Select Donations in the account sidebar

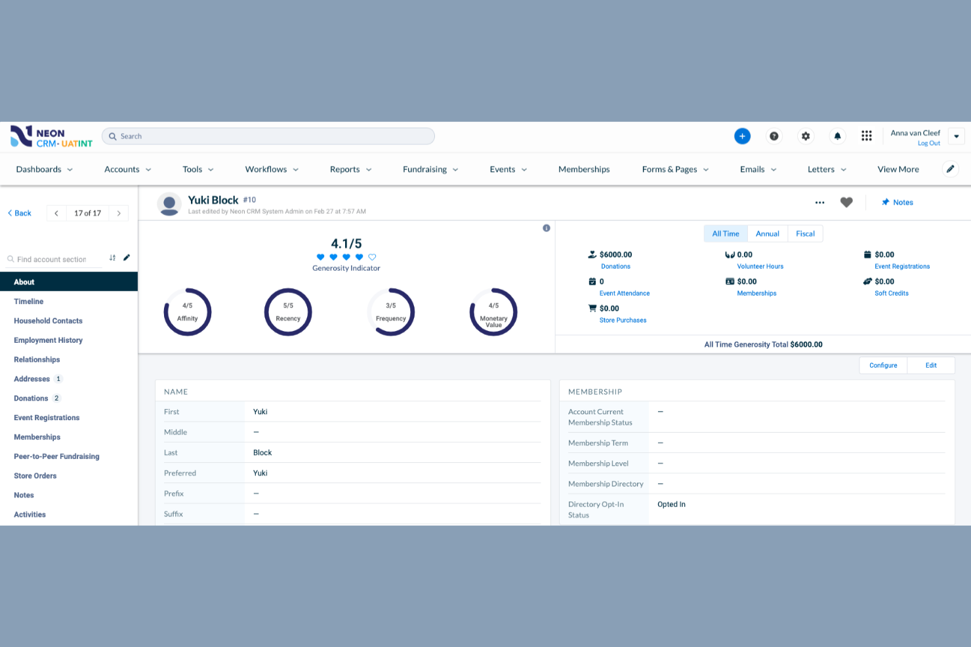(30, 398)
